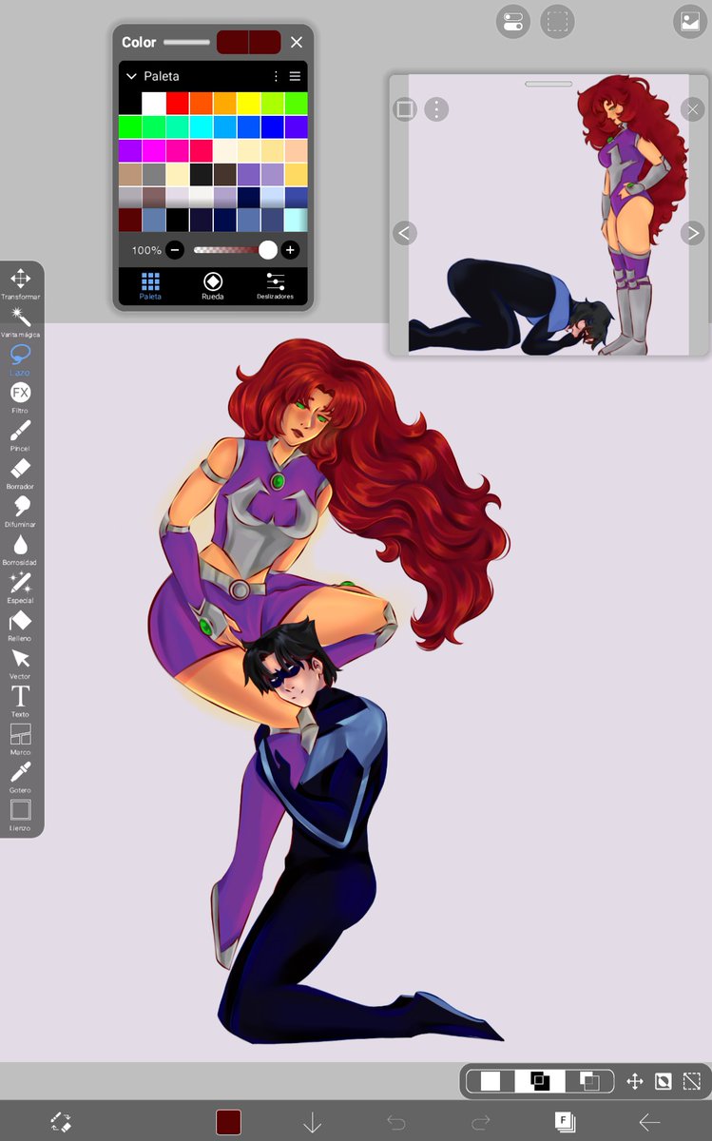This screenshot has width=712, height=1141.
Task: Select the Vector tool
Action: click(x=20, y=664)
